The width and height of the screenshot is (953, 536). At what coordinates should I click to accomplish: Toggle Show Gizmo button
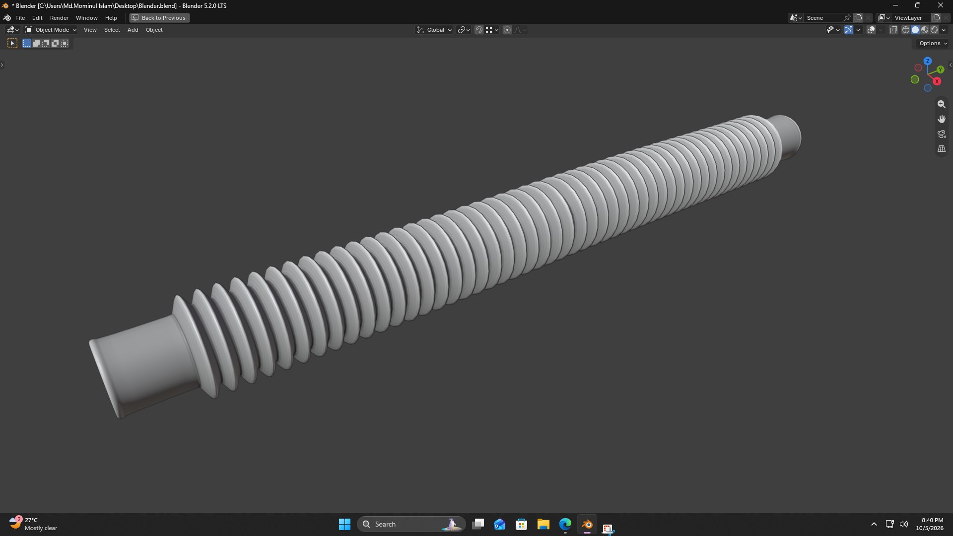[x=849, y=30]
